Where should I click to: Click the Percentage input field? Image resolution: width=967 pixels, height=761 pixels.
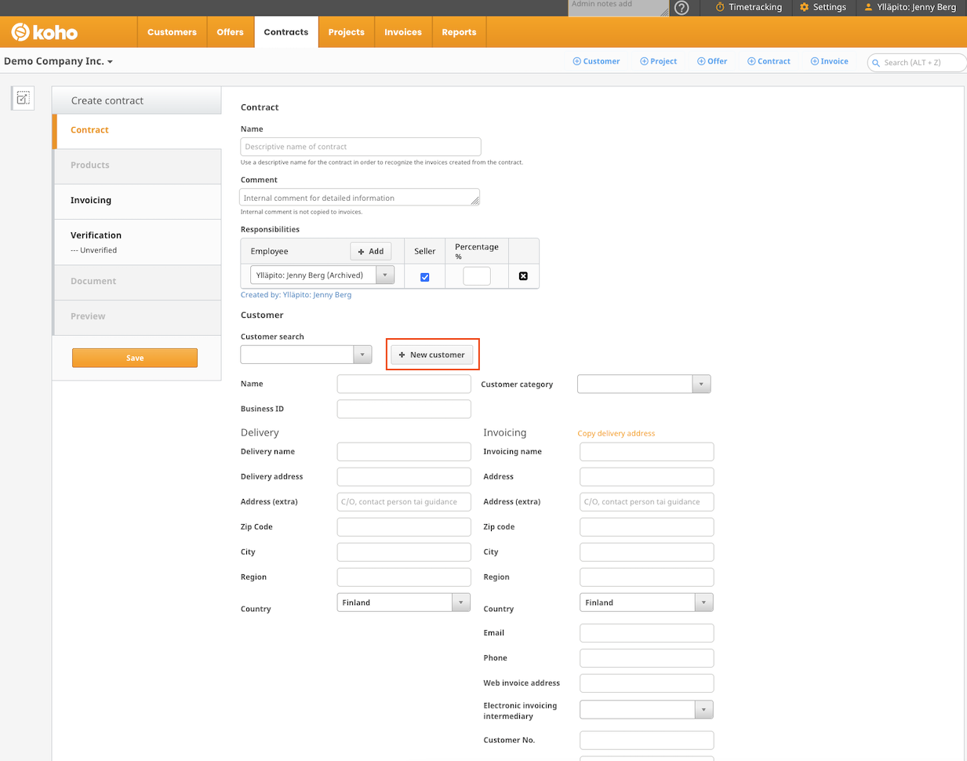tap(477, 276)
